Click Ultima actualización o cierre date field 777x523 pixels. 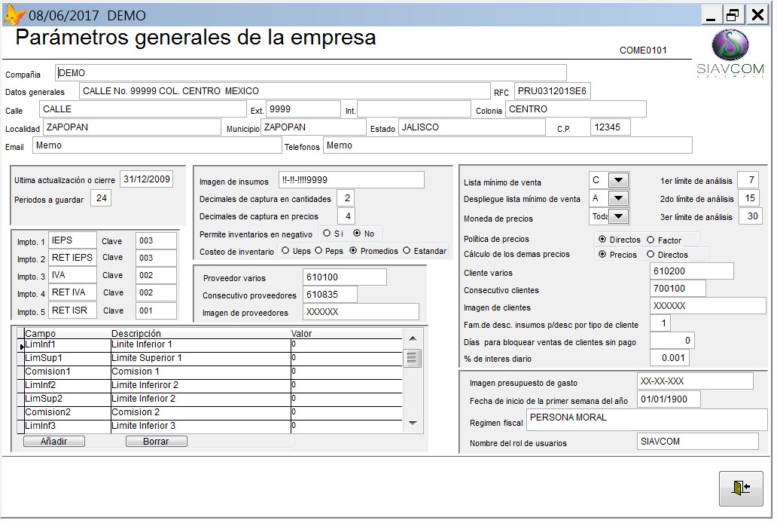click(147, 179)
